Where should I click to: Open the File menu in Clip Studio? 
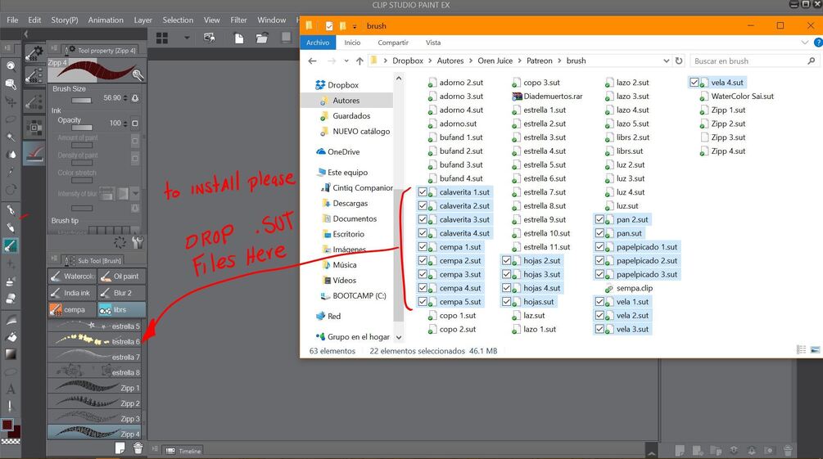click(x=12, y=20)
